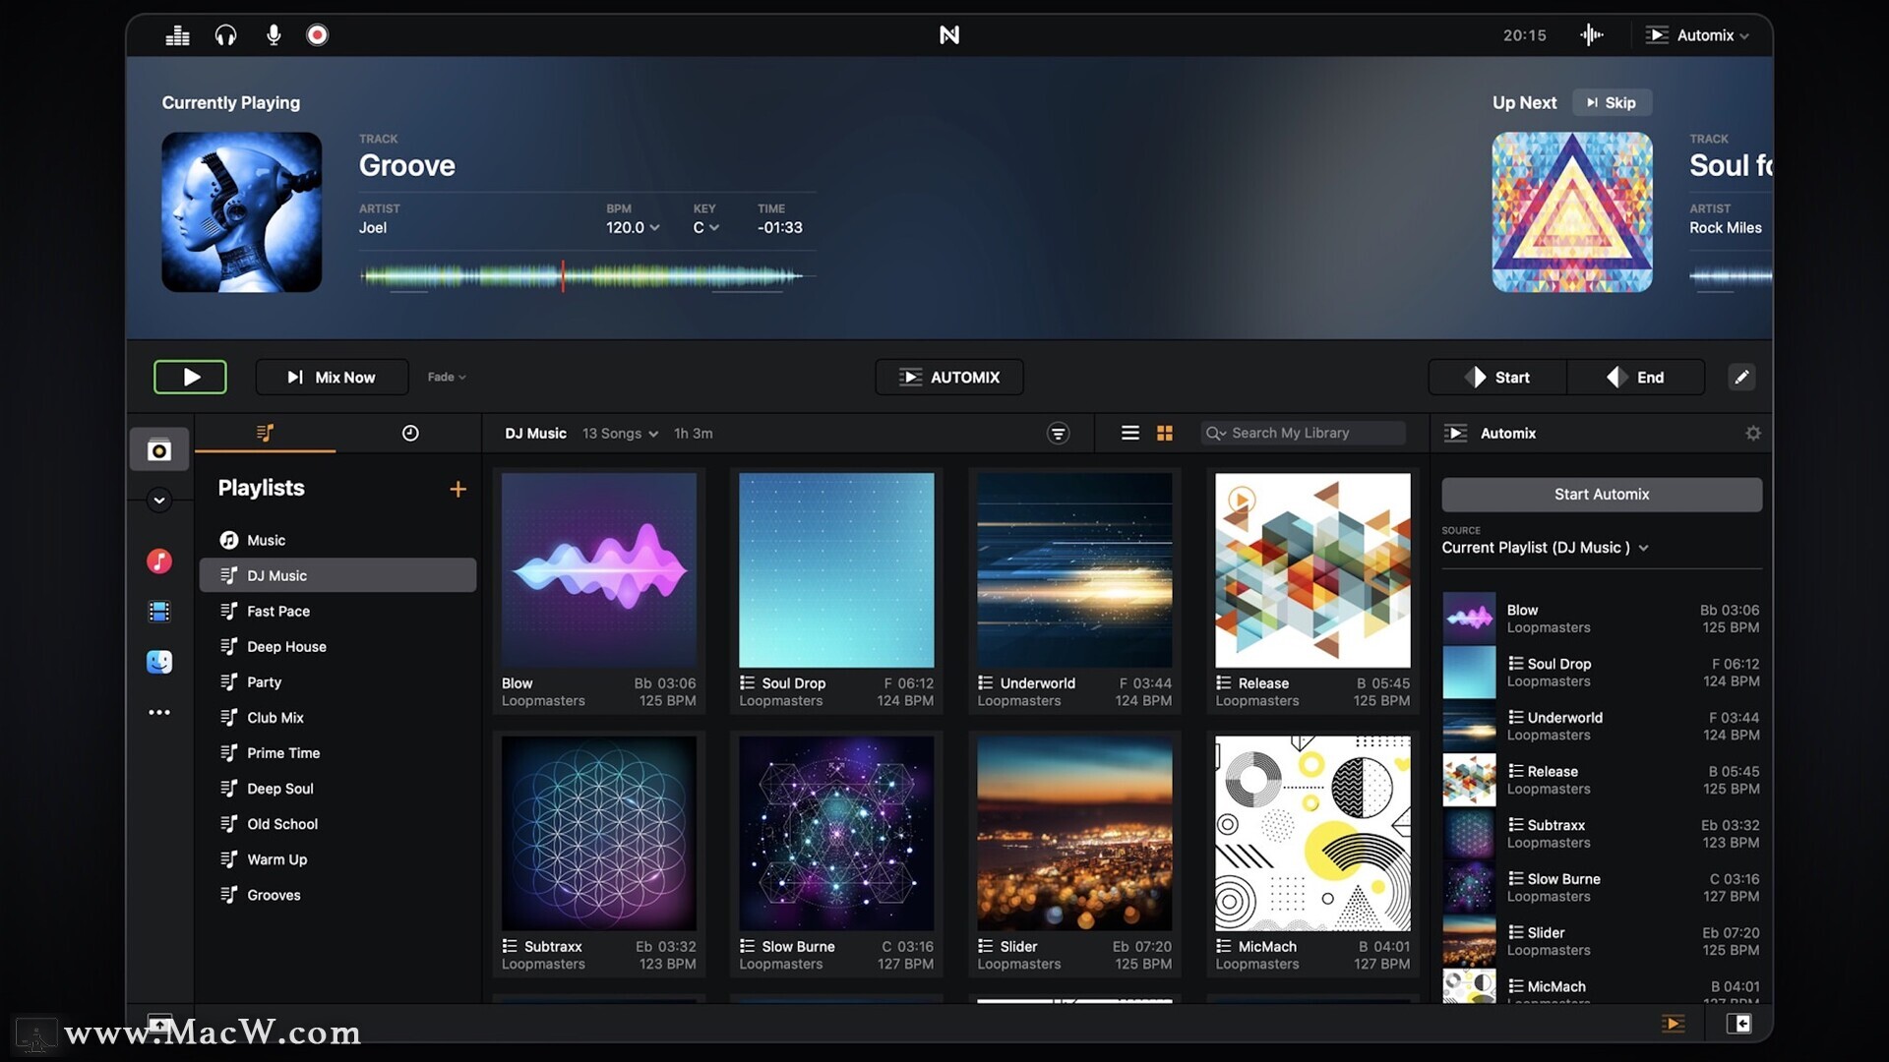The image size is (1889, 1062).
Task: Open the Fast Pace playlist
Action: (x=277, y=611)
